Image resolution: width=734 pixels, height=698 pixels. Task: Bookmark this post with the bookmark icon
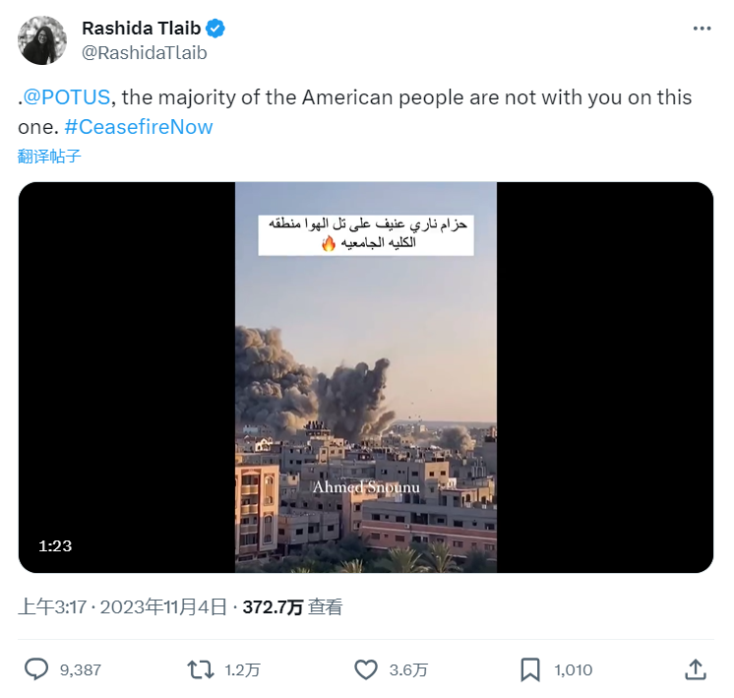(x=530, y=669)
